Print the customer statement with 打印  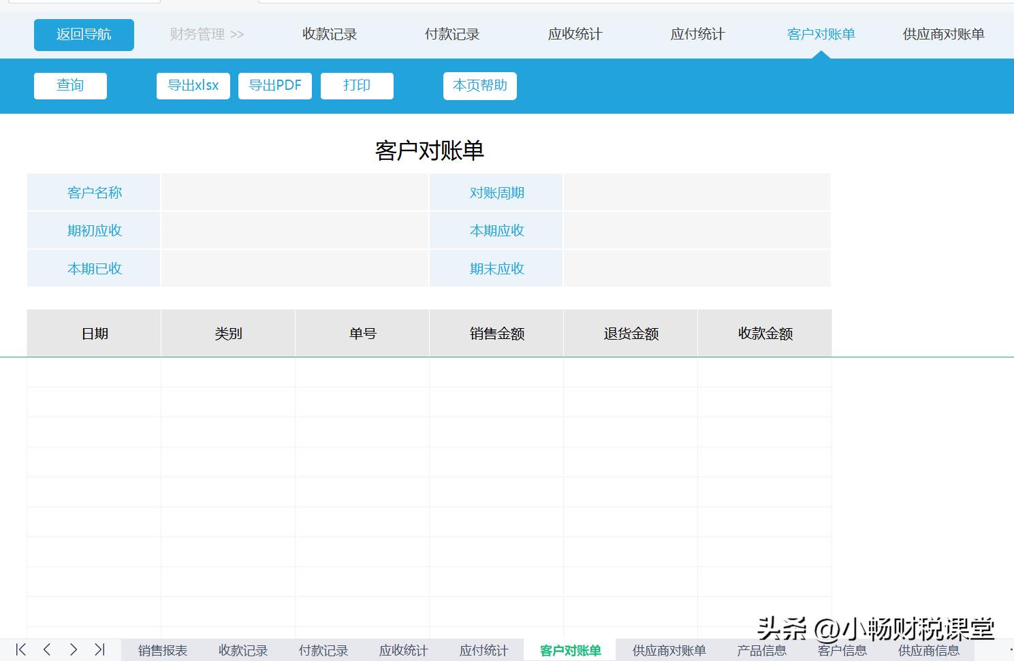click(x=357, y=85)
